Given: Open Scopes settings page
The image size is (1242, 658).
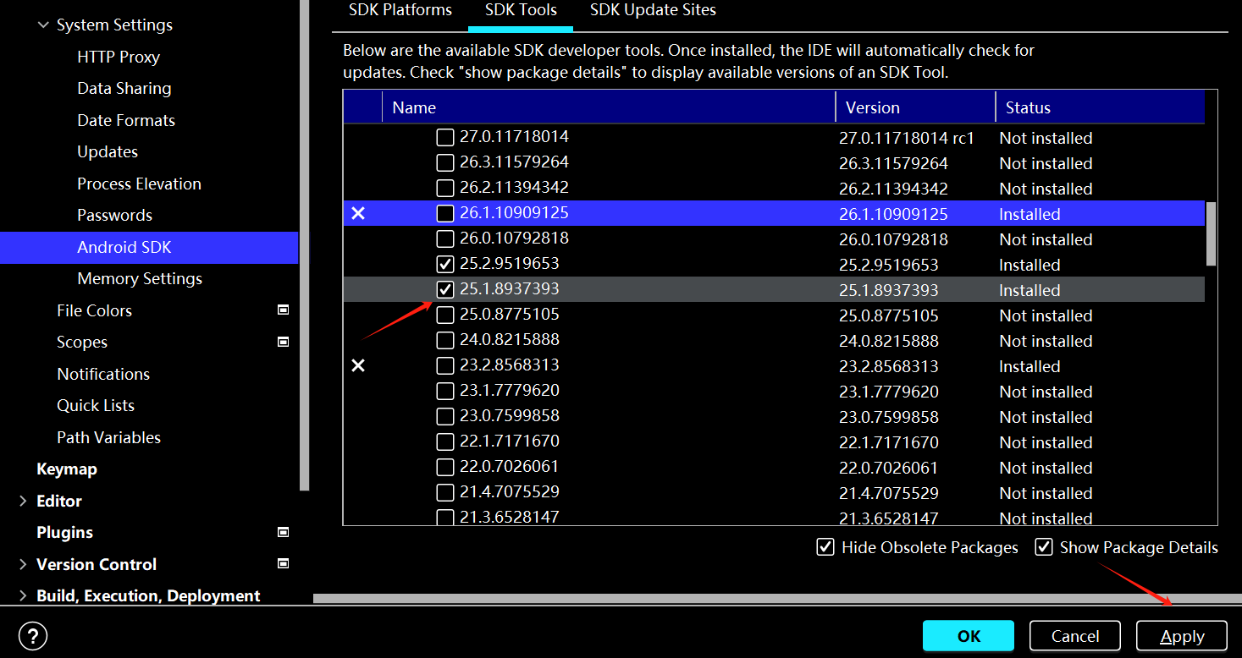Looking at the screenshot, I should coord(82,342).
